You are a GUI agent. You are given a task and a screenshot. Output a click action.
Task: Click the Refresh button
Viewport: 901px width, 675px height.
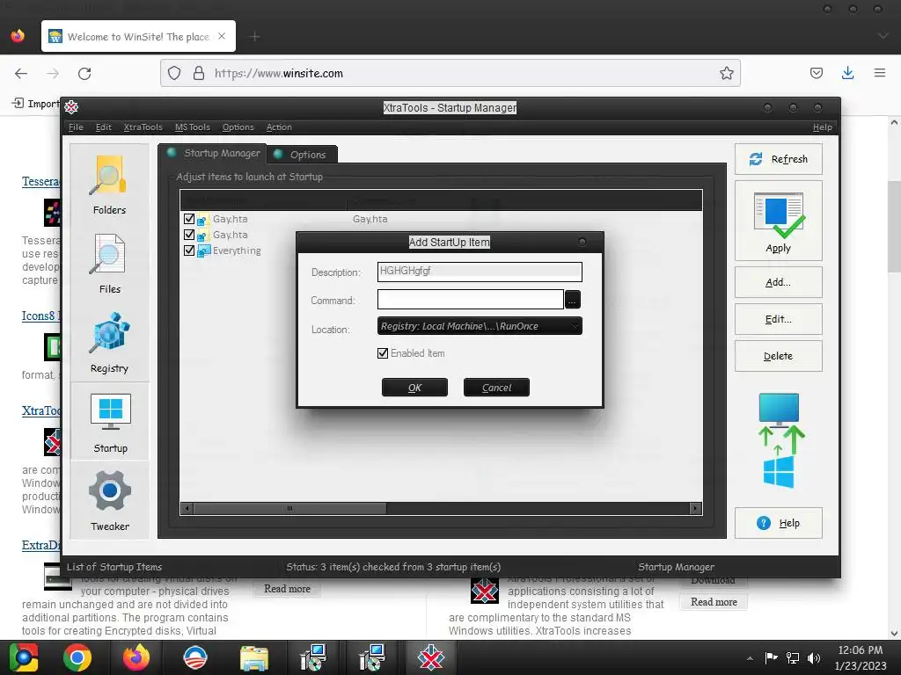[778, 159]
